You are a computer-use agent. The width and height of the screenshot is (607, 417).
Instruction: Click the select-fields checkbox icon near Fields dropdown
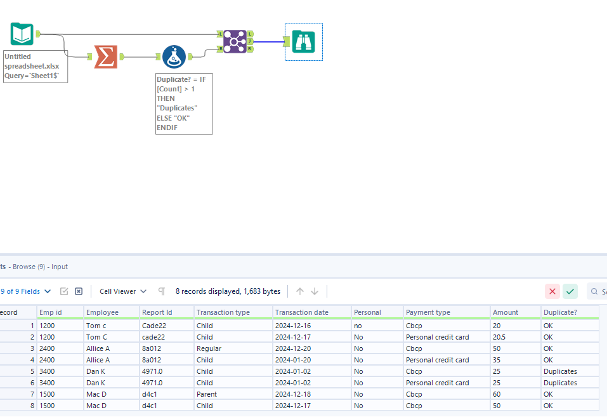pyautogui.click(x=64, y=291)
